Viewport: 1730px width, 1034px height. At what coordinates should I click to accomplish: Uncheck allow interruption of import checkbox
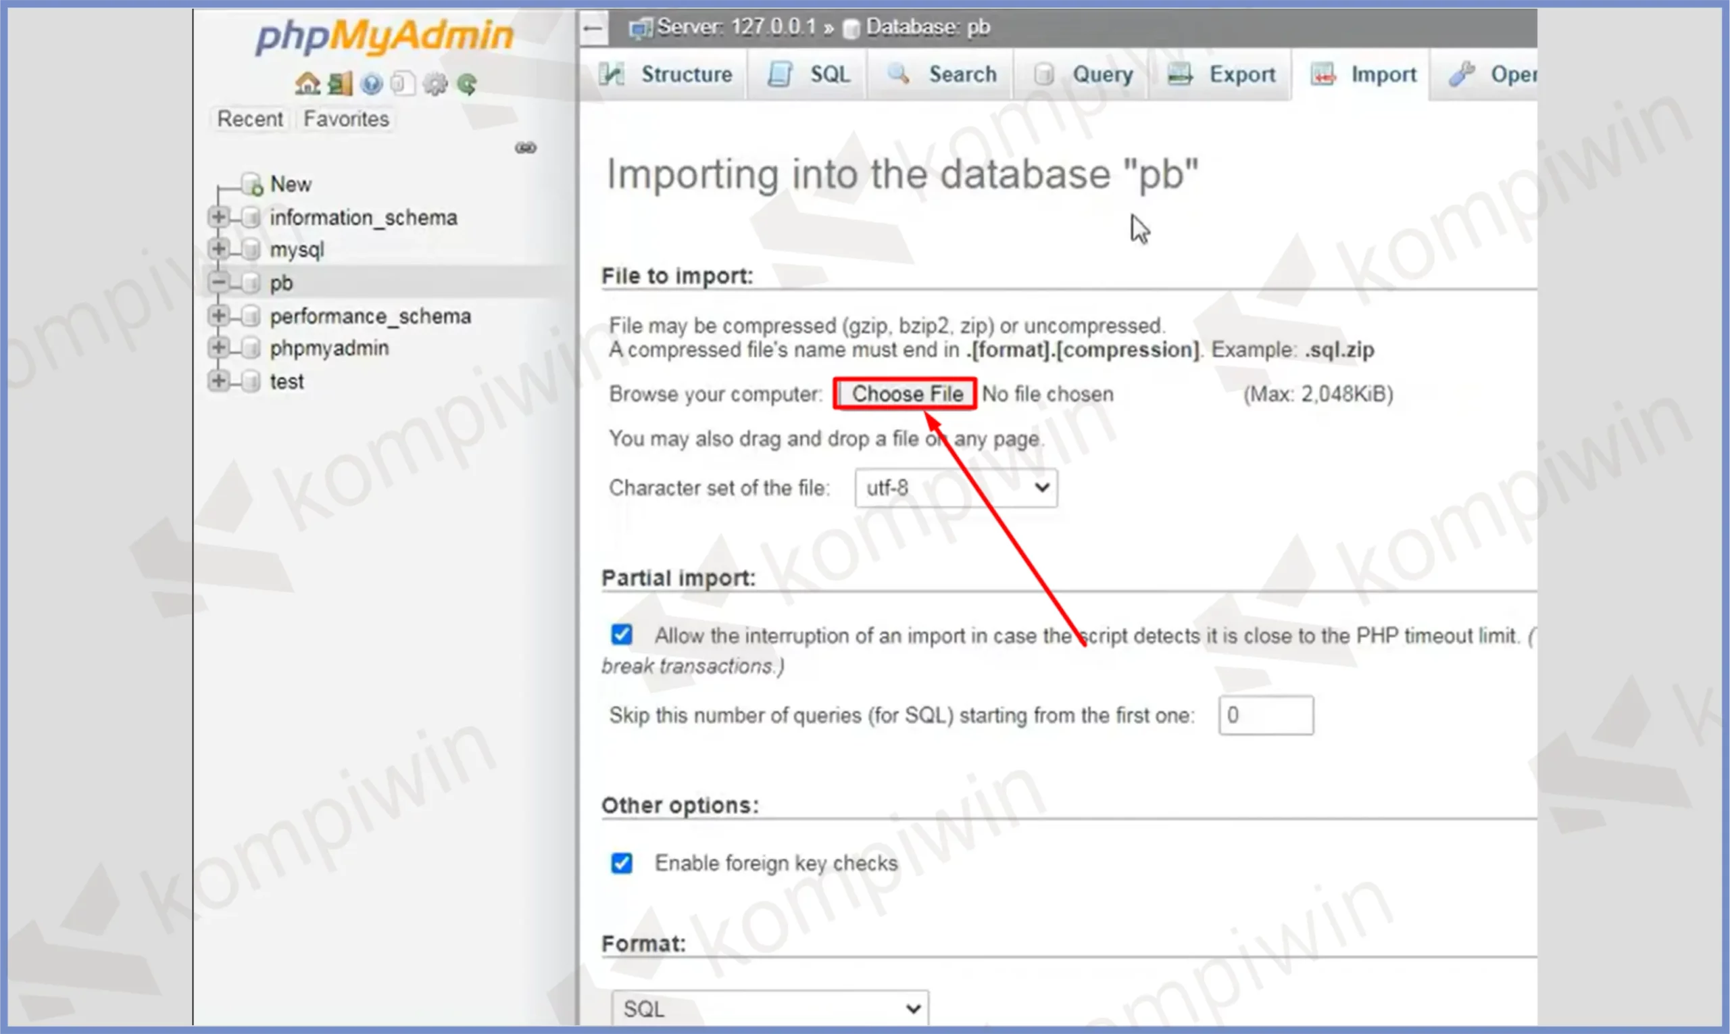click(622, 635)
